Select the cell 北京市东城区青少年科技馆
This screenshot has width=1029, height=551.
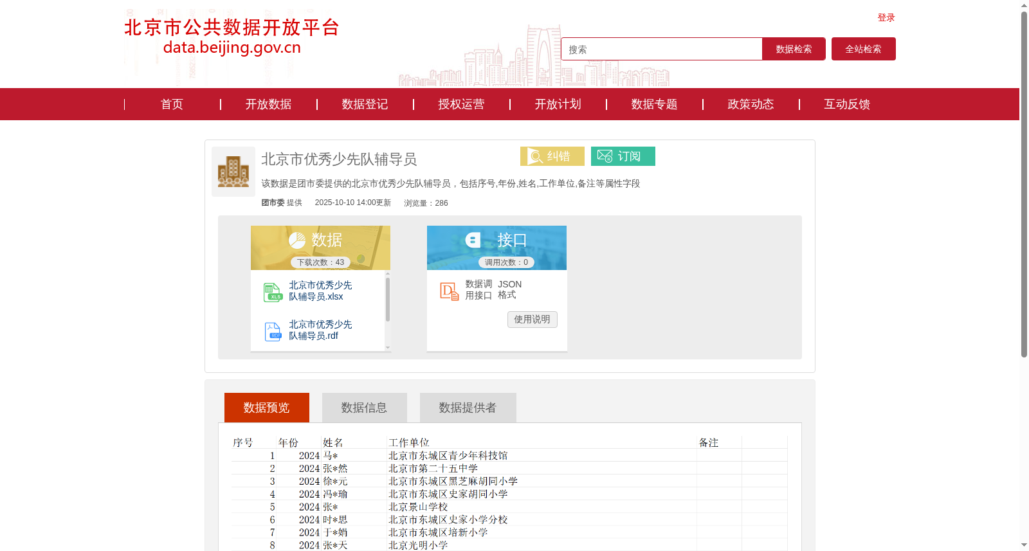[448, 455]
